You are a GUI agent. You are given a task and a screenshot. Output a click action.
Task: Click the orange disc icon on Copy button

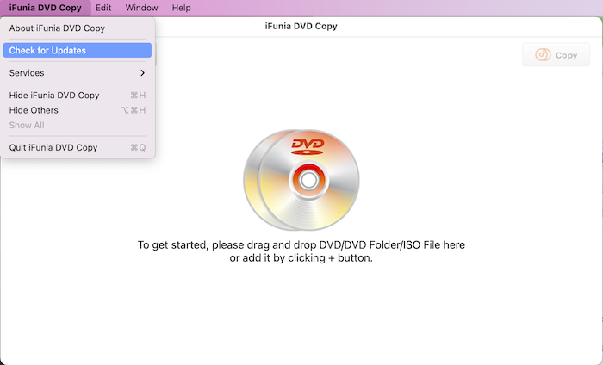543,55
